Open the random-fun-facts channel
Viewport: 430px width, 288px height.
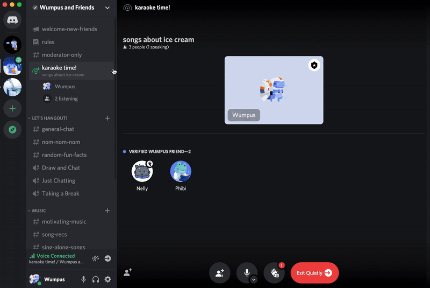click(x=71, y=155)
